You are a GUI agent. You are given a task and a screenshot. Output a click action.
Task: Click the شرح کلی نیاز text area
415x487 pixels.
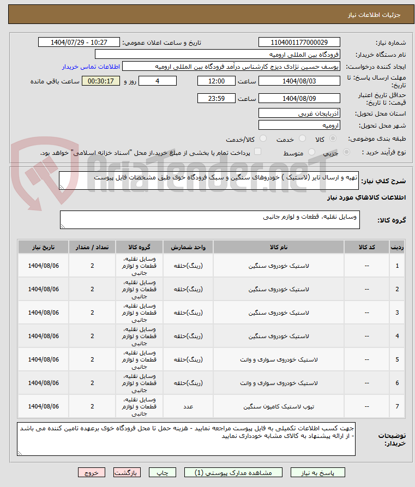click(209, 181)
